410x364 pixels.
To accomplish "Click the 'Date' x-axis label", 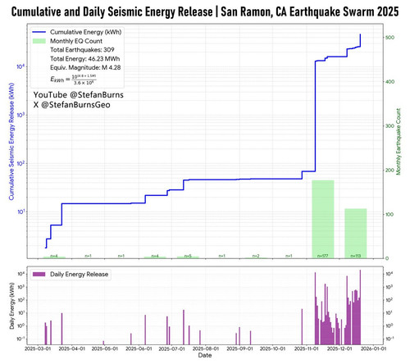I will 205,355.
